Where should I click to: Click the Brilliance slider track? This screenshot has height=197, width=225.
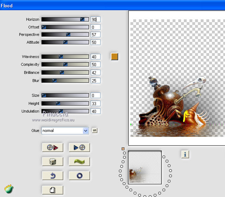pos(65,72)
